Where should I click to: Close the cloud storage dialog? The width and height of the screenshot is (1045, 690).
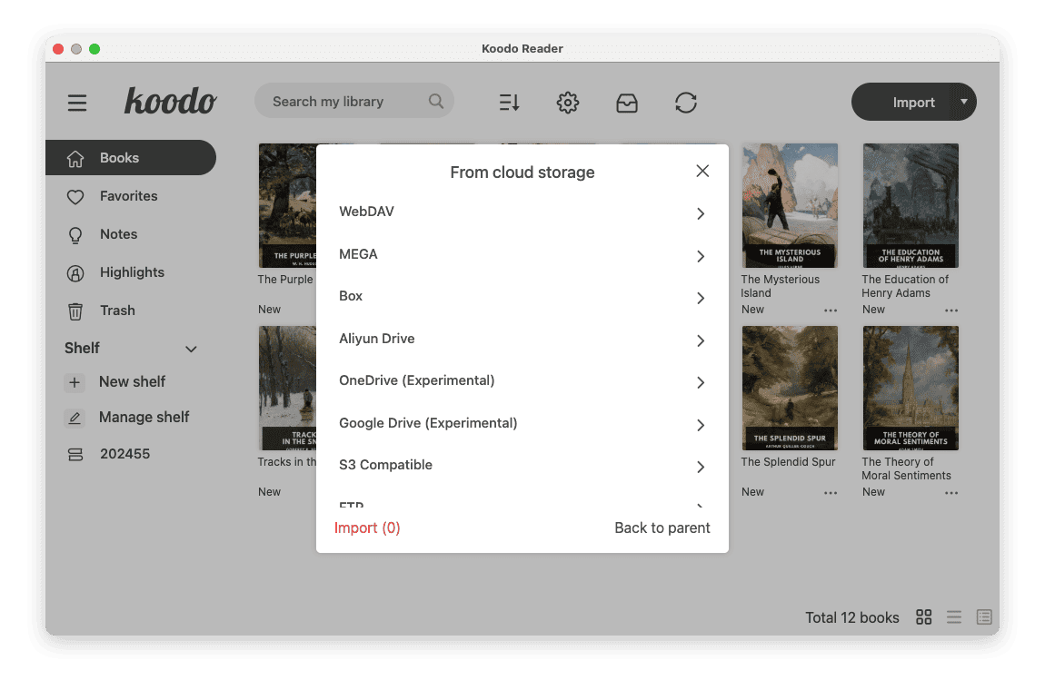tap(702, 171)
